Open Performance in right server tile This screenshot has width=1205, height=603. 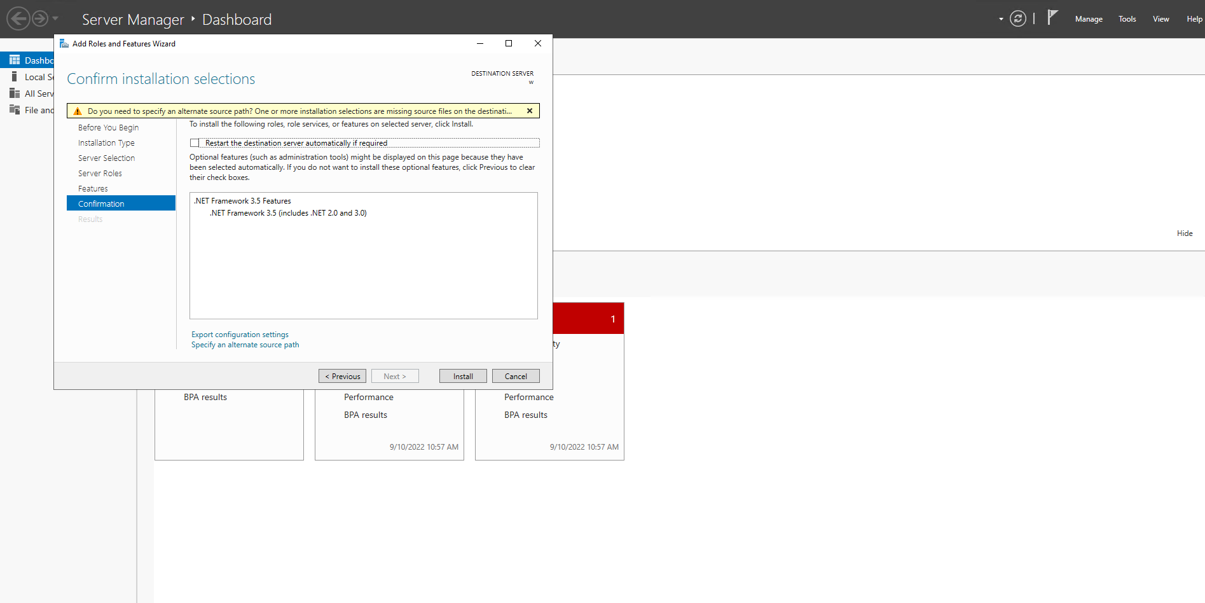529,397
